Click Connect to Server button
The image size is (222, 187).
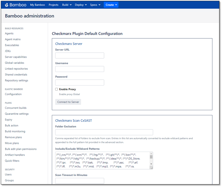[68, 102]
